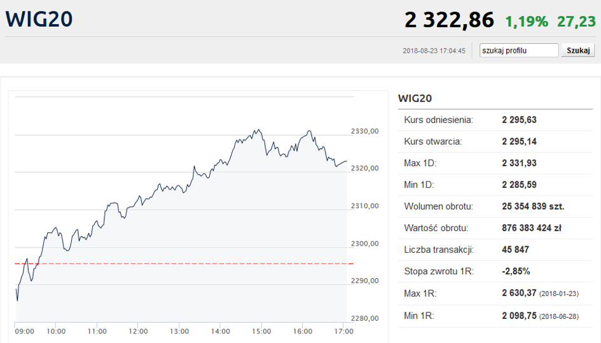Click the 15:00 time axis label

click(261, 331)
